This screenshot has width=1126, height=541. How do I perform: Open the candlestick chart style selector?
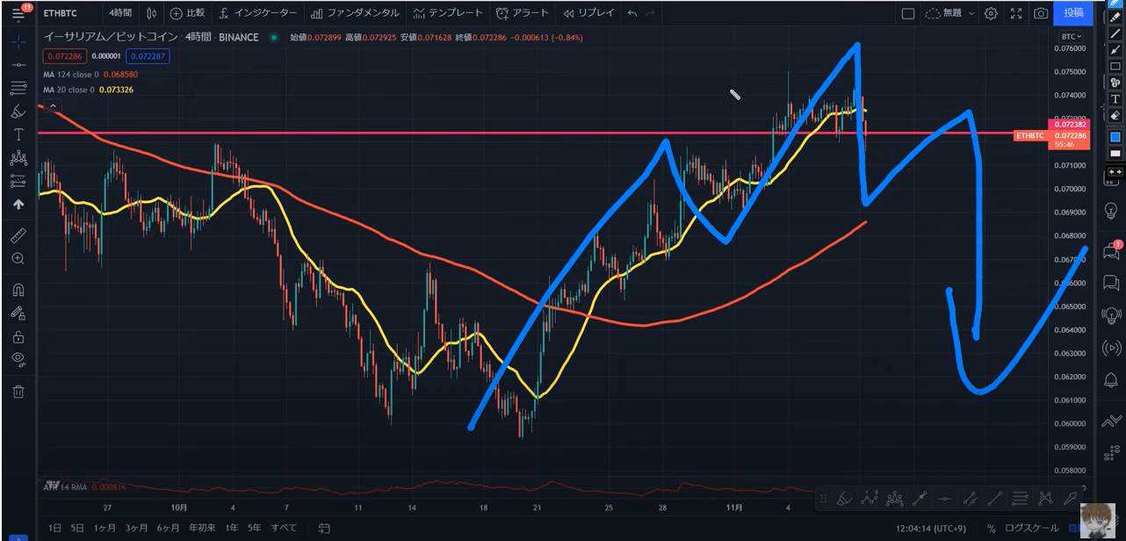(x=153, y=13)
